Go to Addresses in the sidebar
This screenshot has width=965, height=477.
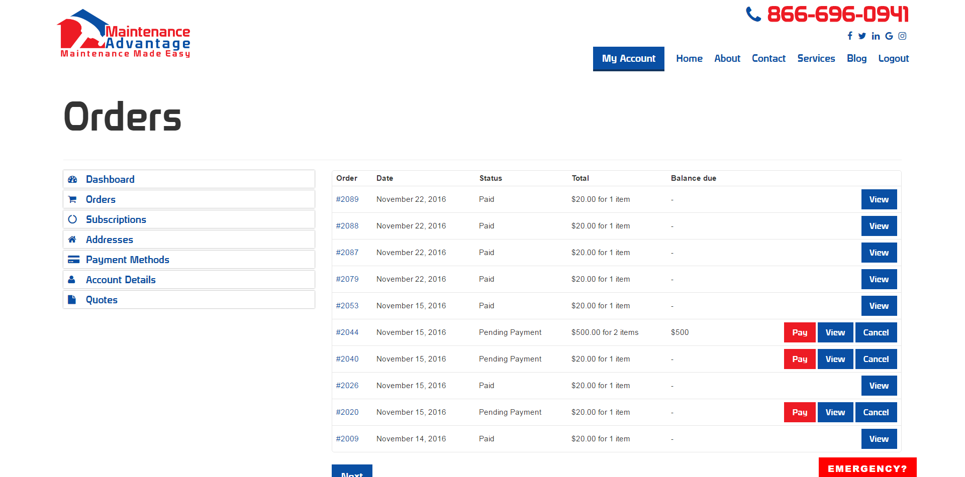189,240
